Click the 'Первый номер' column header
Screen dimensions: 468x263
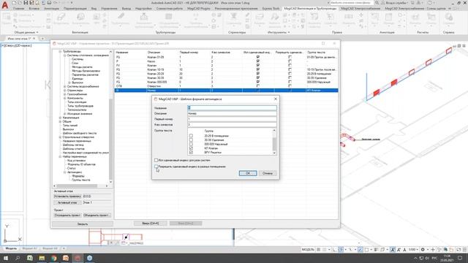(x=189, y=52)
